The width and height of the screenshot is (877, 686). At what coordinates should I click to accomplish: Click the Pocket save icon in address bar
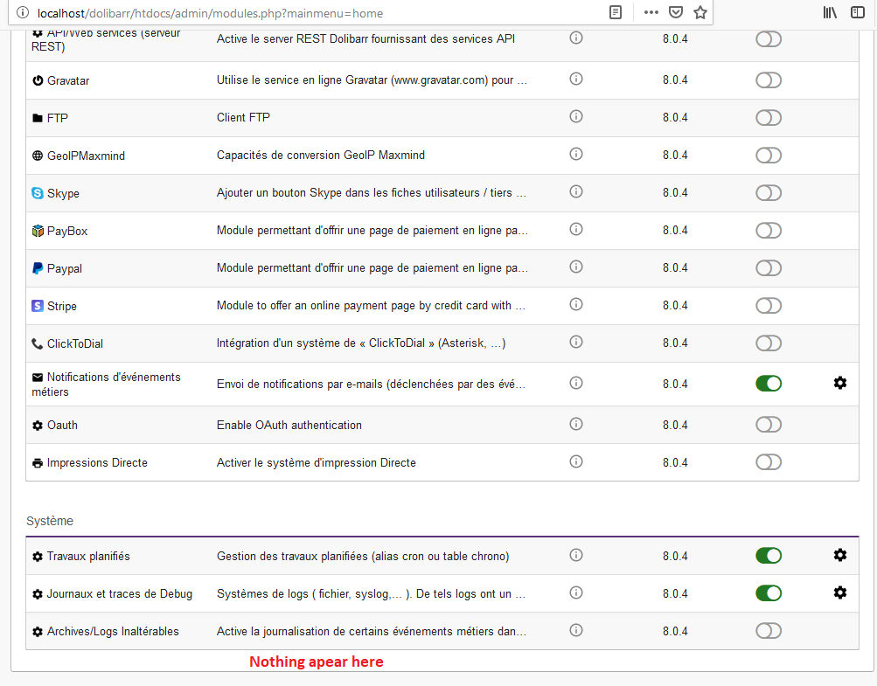tap(675, 13)
